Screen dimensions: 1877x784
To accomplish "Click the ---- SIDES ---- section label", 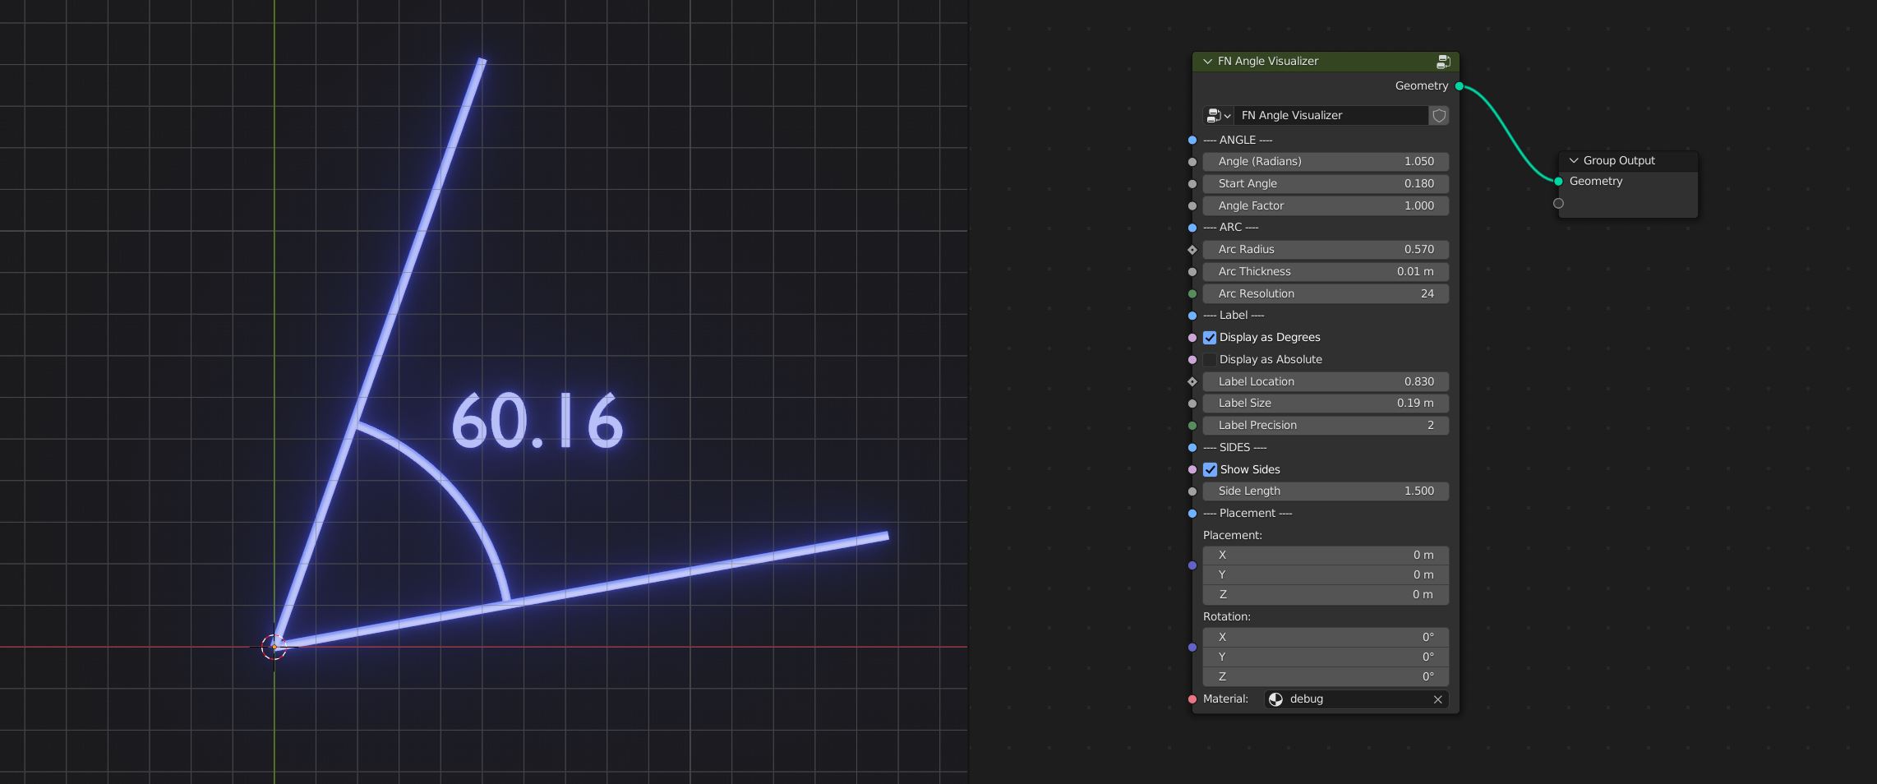I will (x=1234, y=448).
